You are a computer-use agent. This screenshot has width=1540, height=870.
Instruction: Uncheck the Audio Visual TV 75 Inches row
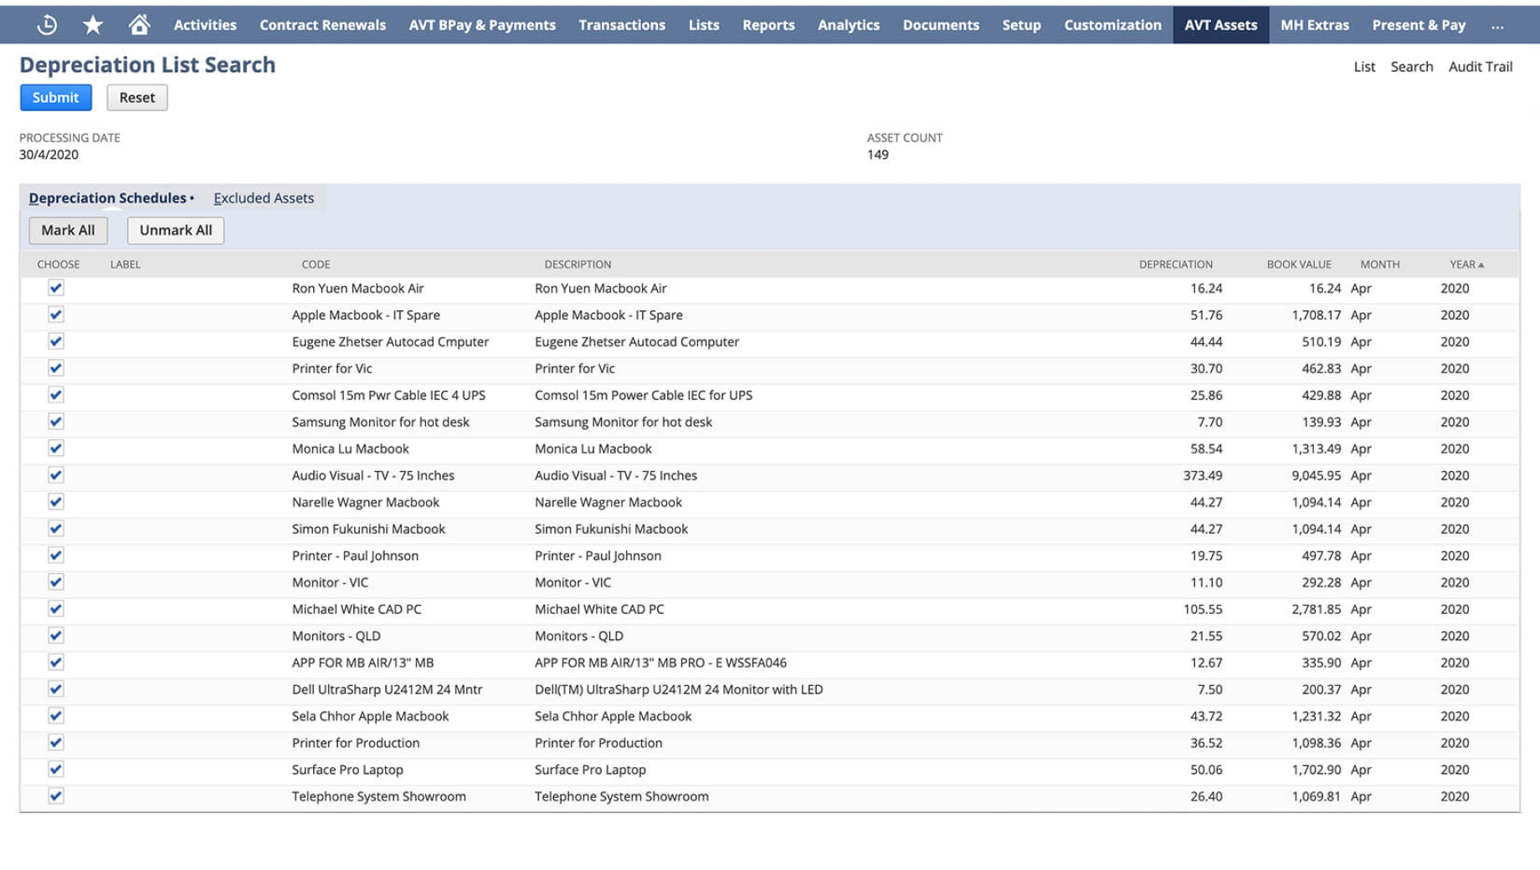coord(55,474)
